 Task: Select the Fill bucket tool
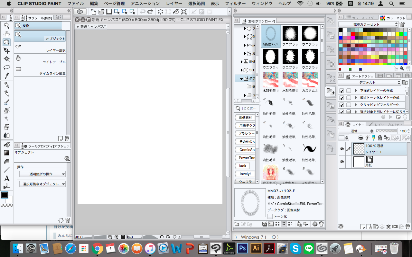point(6,145)
